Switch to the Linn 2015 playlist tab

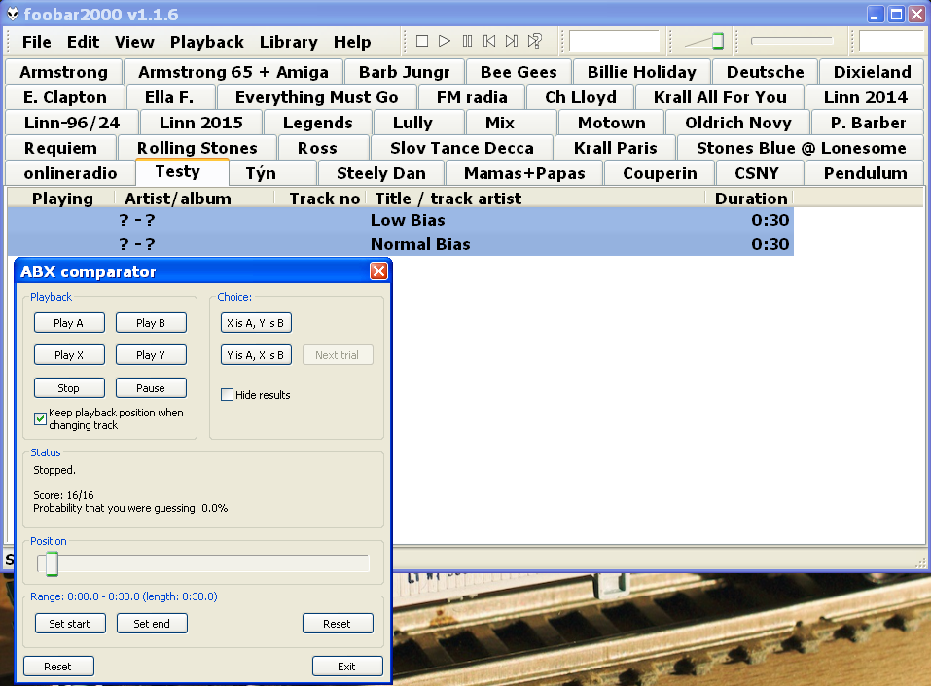(x=200, y=123)
